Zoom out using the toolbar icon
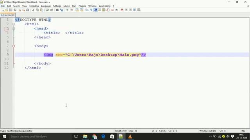250x140 pixels. point(71,10)
